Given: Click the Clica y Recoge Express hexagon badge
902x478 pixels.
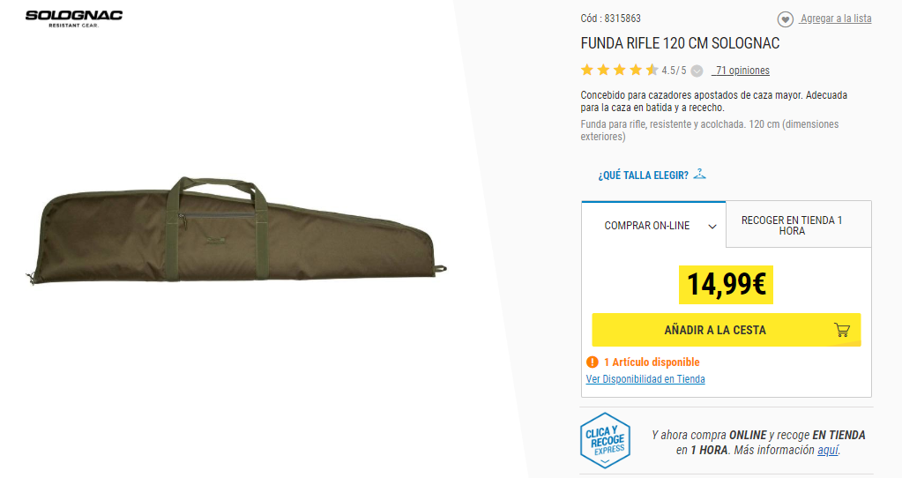Looking at the screenshot, I should [605, 439].
